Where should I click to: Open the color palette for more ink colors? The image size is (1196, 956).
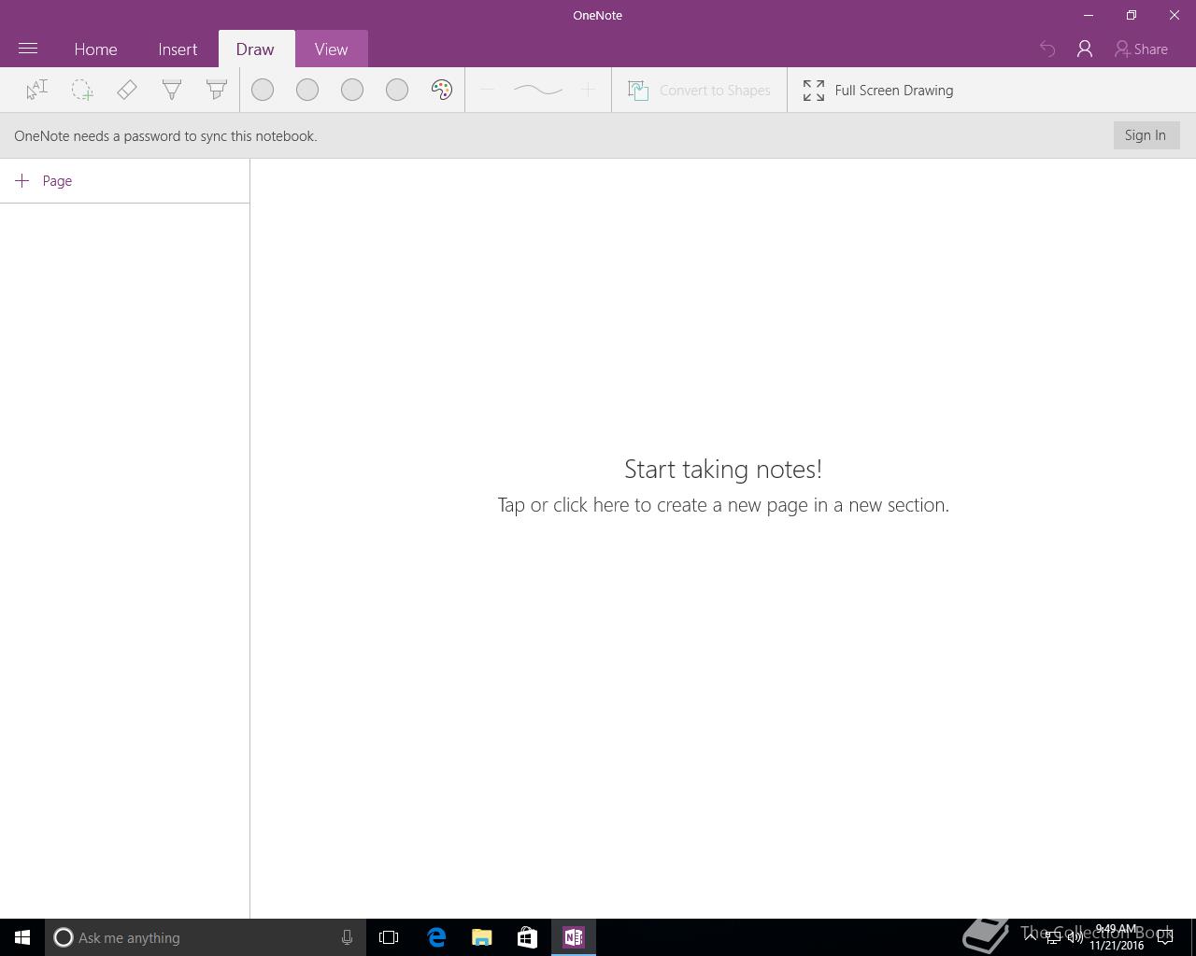pyautogui.click(x=442, y=90)
